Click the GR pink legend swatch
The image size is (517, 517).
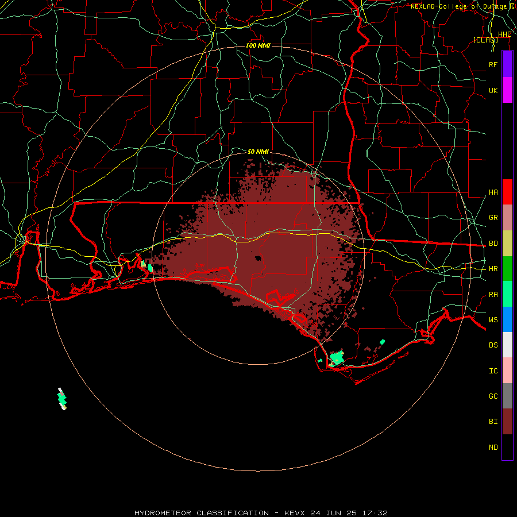(x=507, y=218)
